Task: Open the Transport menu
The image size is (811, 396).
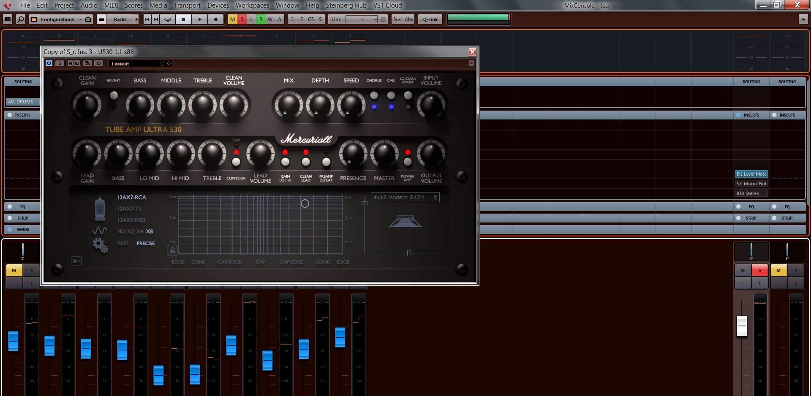Action: (187, 5)
